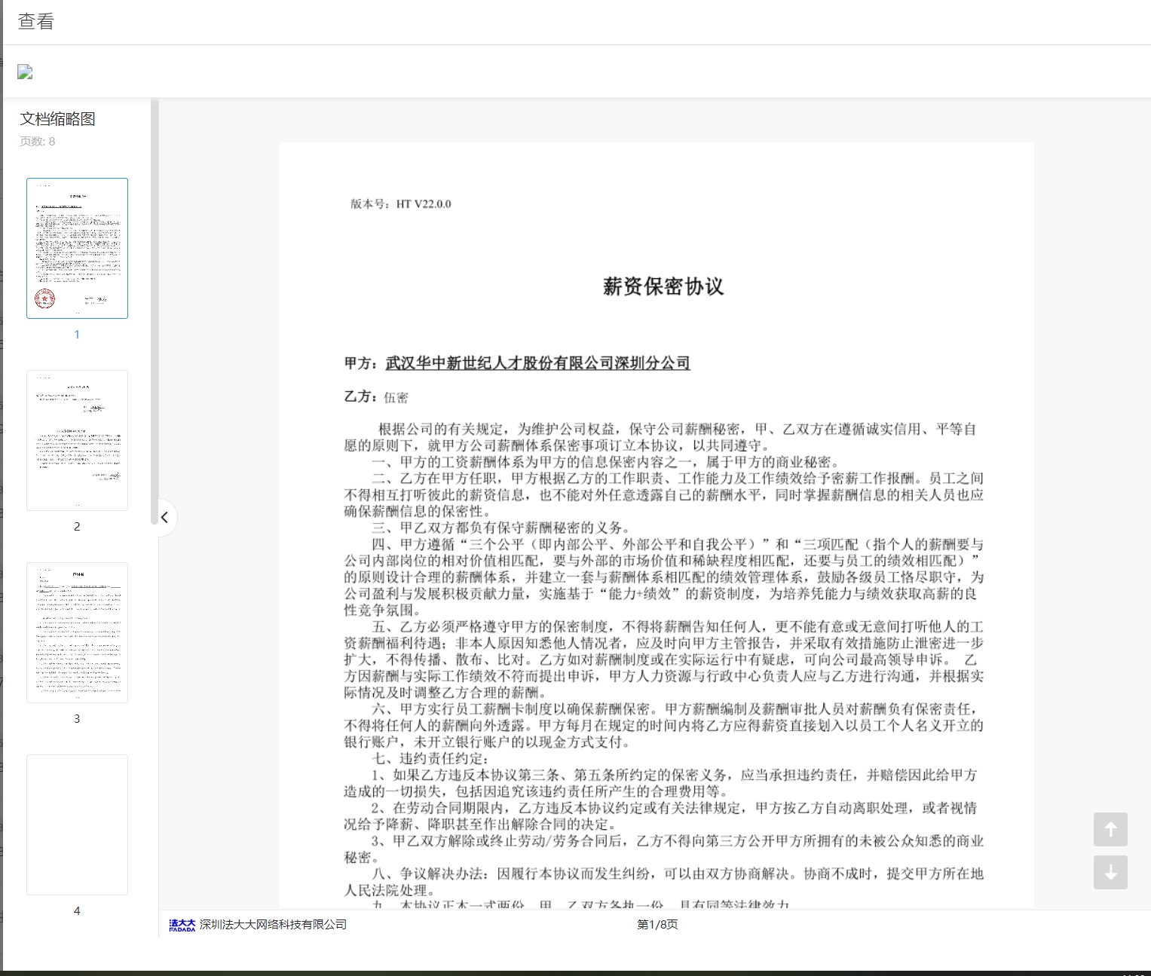Screen dimensions: 1151x976
Task: Jump to page 3 thumbnail
Action: [x=77, y=632]
